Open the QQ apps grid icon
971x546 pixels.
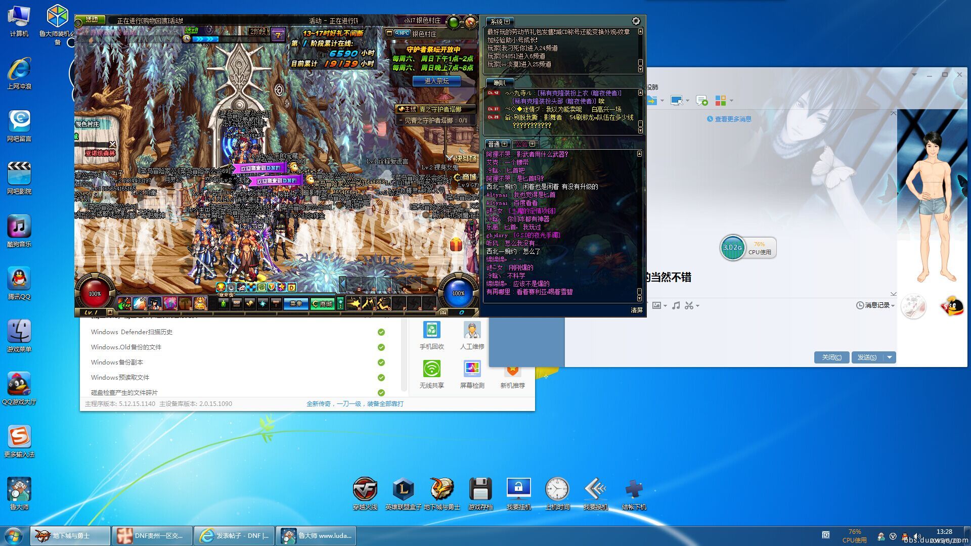tap(721, 101)
